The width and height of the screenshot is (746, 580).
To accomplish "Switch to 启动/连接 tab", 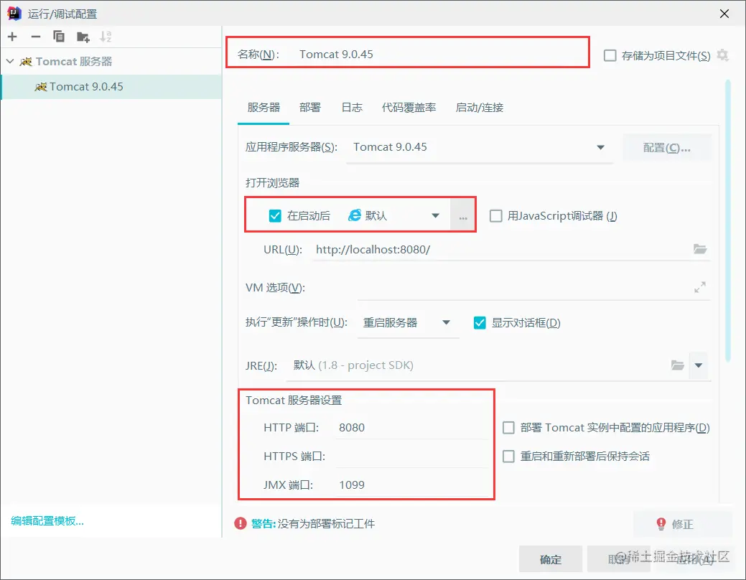I will coord(480,108).
